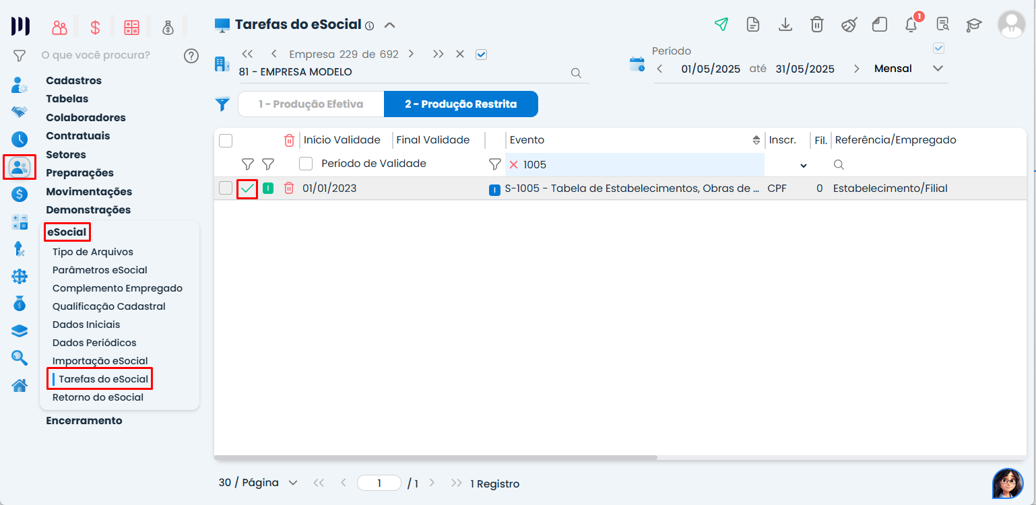Click the green paper-plane send icon

721,25
